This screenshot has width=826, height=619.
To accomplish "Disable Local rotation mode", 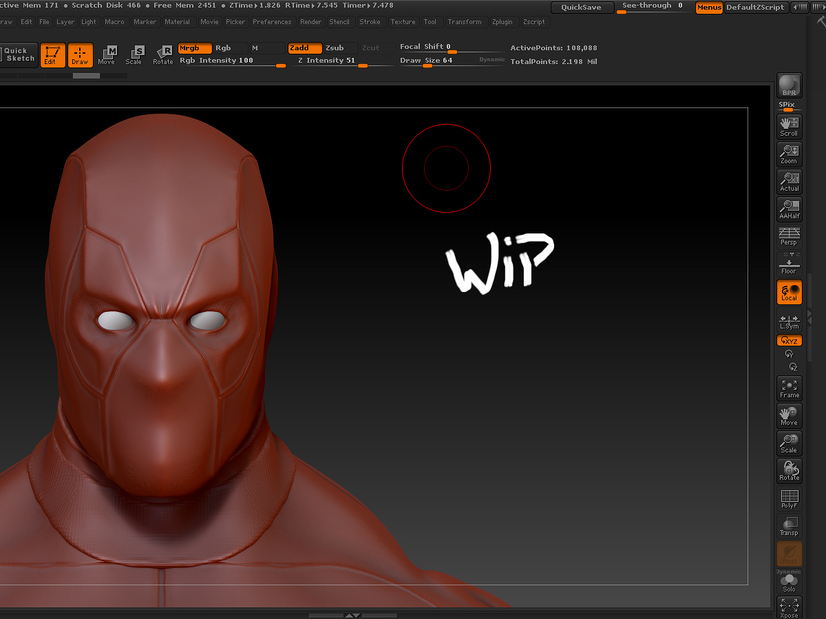I will pos(789,292).
